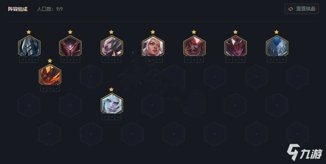This screenshot has width=326, height=164.
Task: Select the white-haired woman champion portrait
Action: coord(153,46)
